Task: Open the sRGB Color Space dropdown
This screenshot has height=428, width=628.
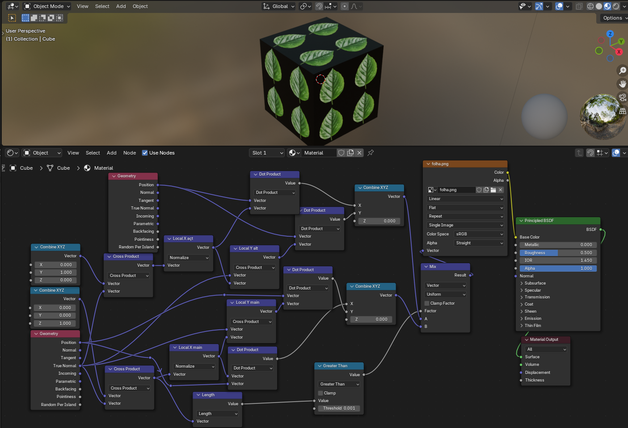Action: coord(479,234)
